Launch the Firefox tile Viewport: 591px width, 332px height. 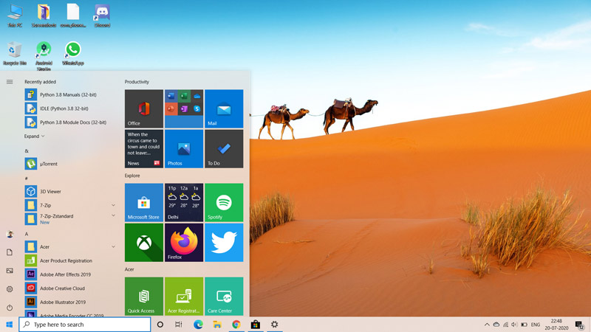(x=184, y=243)
